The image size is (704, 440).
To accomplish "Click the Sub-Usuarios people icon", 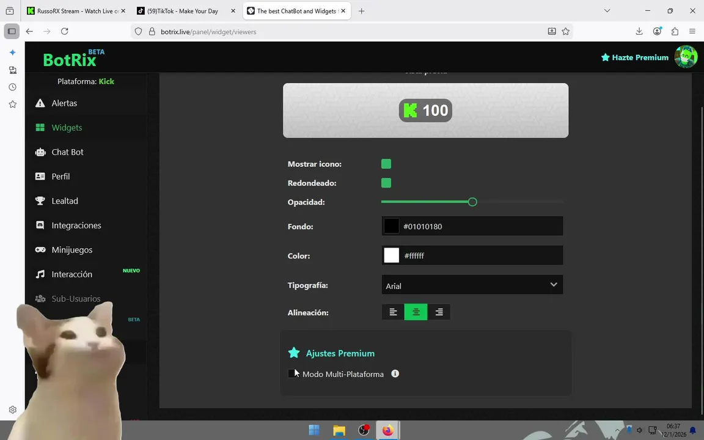I will (40, 299).
